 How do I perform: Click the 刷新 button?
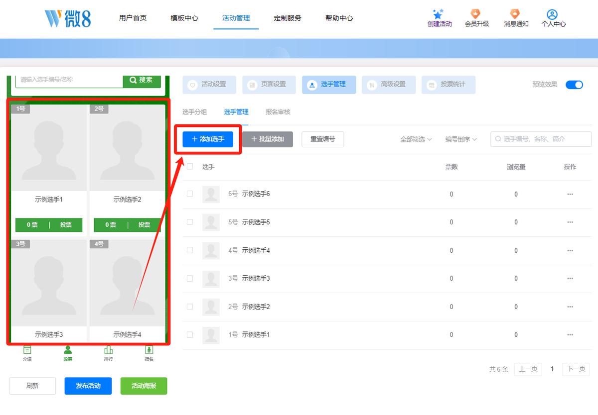click(32, 386)
